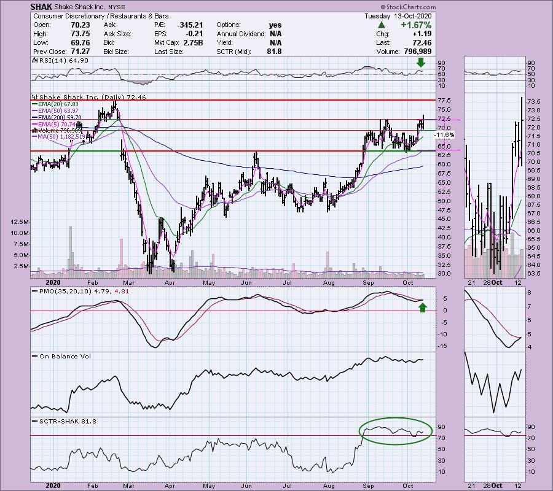Click the 'Bid Size:' label
Image resolution: width=553 pixels, height=491 pixels.
(x=116, y=52)
